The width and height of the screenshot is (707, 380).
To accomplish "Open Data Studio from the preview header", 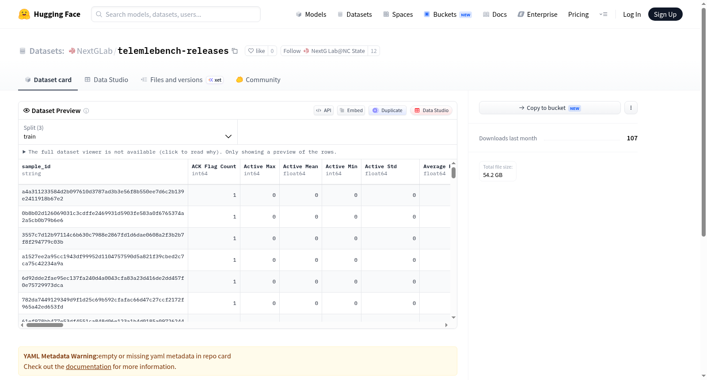I will pos(431,110).
